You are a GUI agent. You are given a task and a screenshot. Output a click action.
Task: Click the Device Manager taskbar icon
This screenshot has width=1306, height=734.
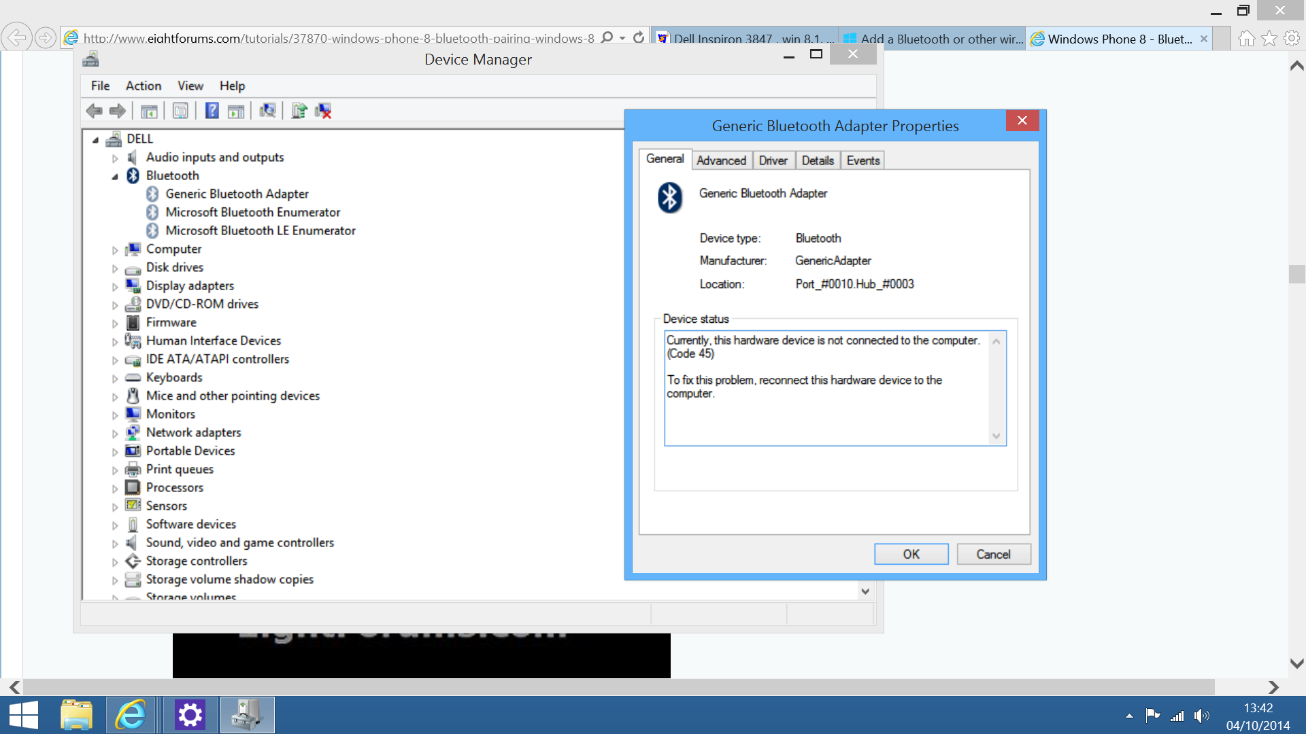pos(248,715)
